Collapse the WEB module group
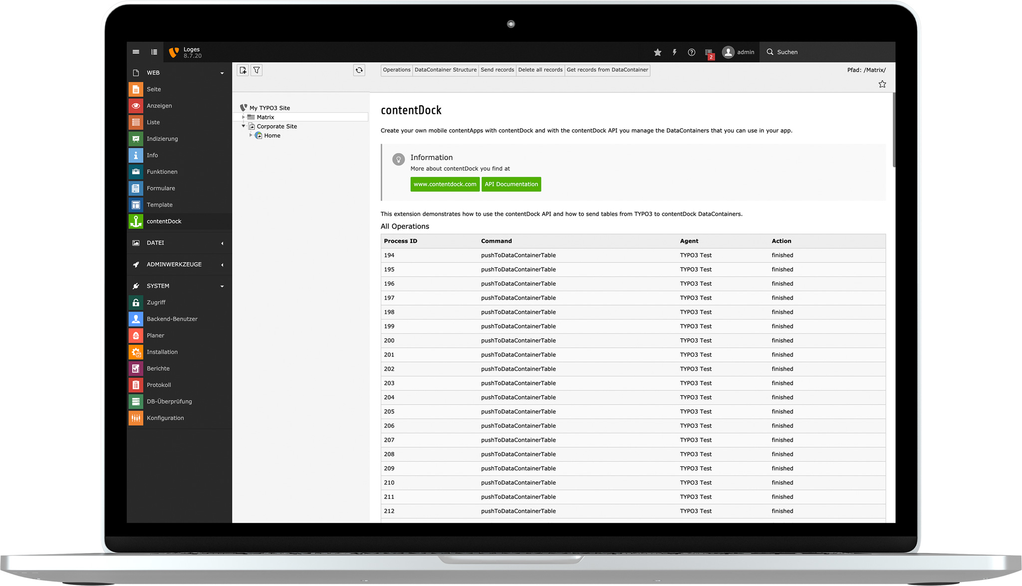This screenshot has width=1022, height=586. tap(179, 73)
